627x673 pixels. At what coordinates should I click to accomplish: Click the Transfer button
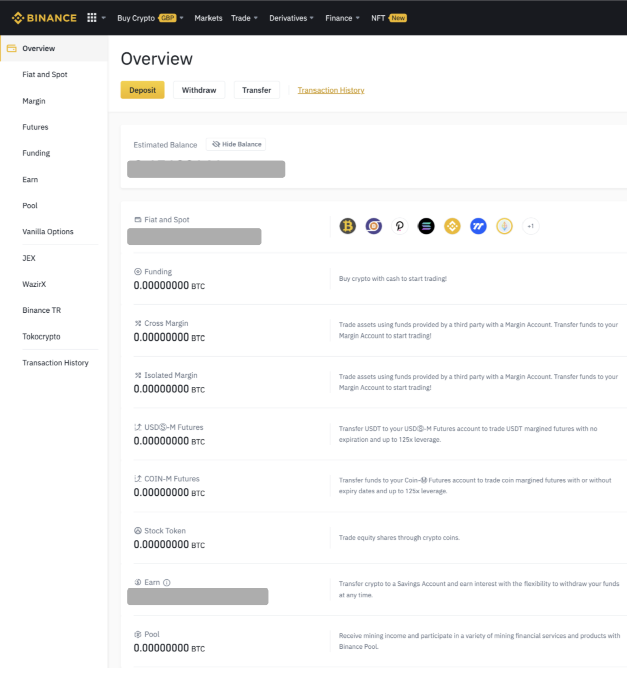256,90
